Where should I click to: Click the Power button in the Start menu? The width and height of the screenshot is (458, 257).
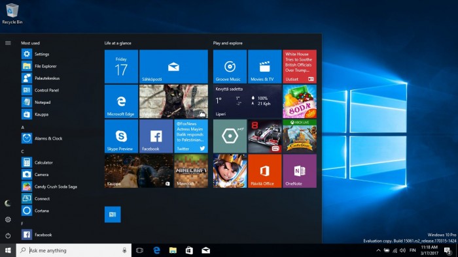click(8, 235)
